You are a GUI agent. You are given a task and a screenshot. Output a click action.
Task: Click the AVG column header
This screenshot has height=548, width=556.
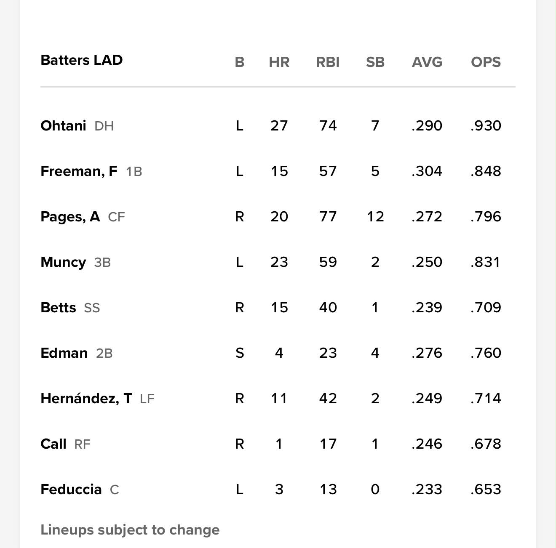427,62
